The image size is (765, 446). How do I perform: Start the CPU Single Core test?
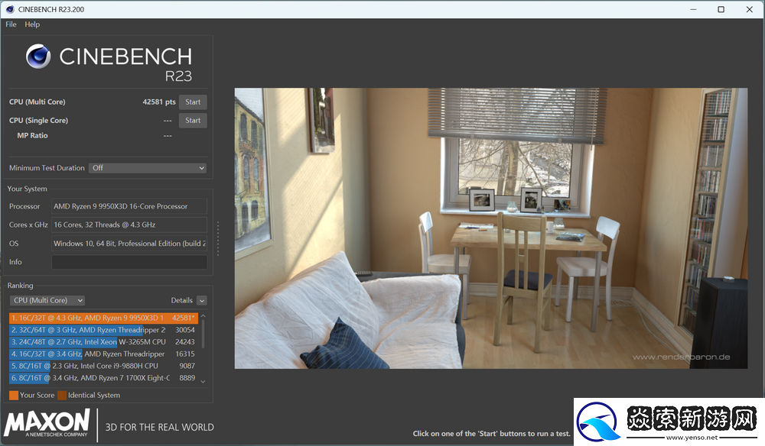(x=193, y=120)
